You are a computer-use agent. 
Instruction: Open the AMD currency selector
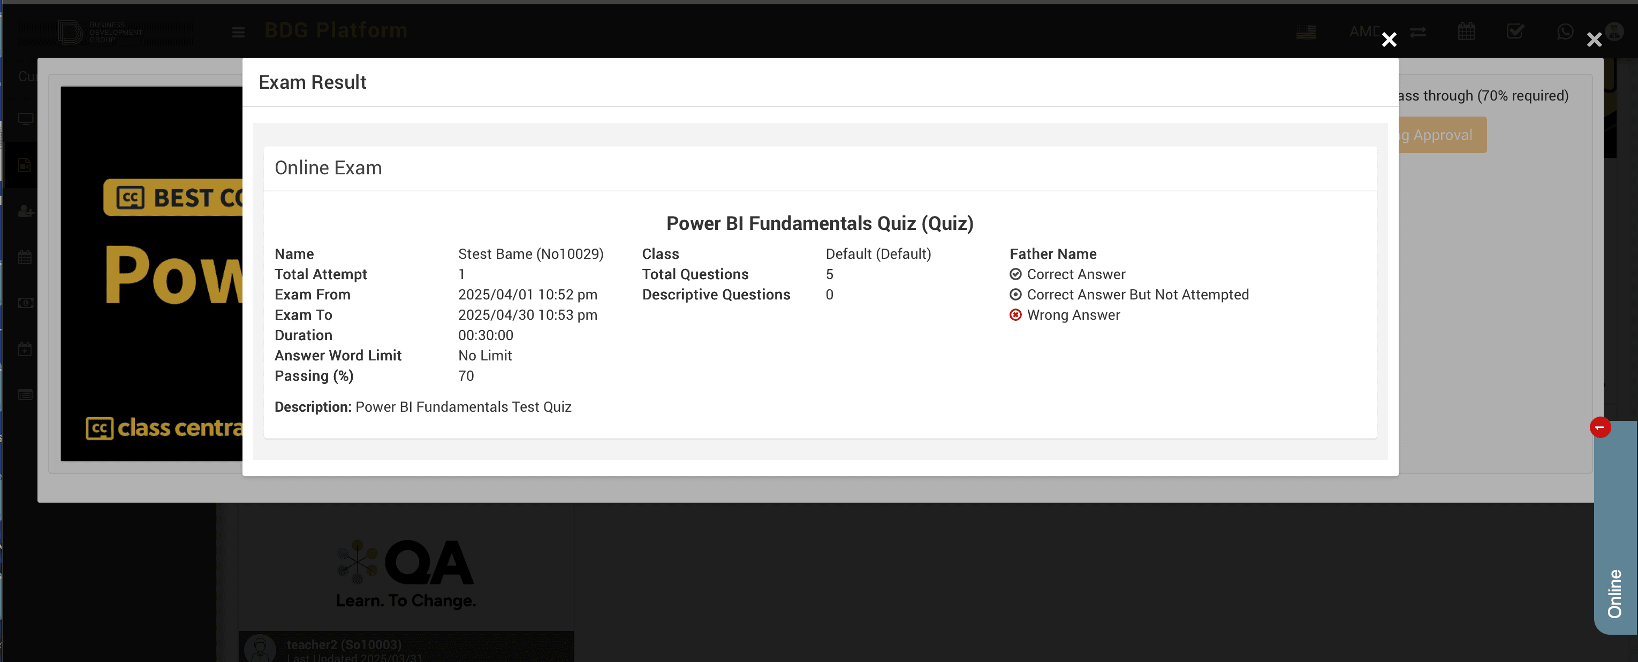pos(1364,31)
